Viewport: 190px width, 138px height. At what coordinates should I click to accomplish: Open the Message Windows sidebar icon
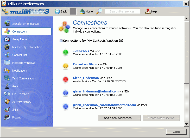pyautogui.click(x=7, y=62)
